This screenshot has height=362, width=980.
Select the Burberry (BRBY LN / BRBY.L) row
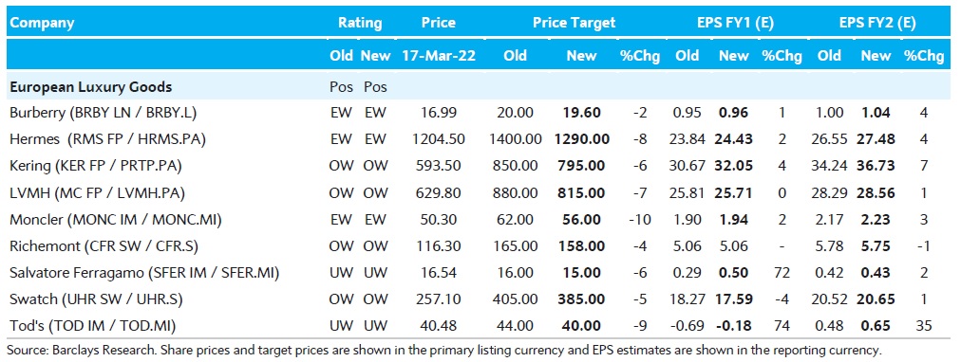point(478,113)
